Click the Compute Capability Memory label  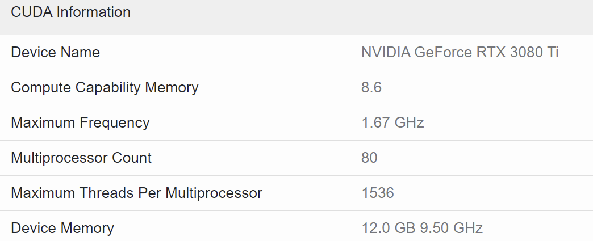pyautogui.click(x=105, y=88)
